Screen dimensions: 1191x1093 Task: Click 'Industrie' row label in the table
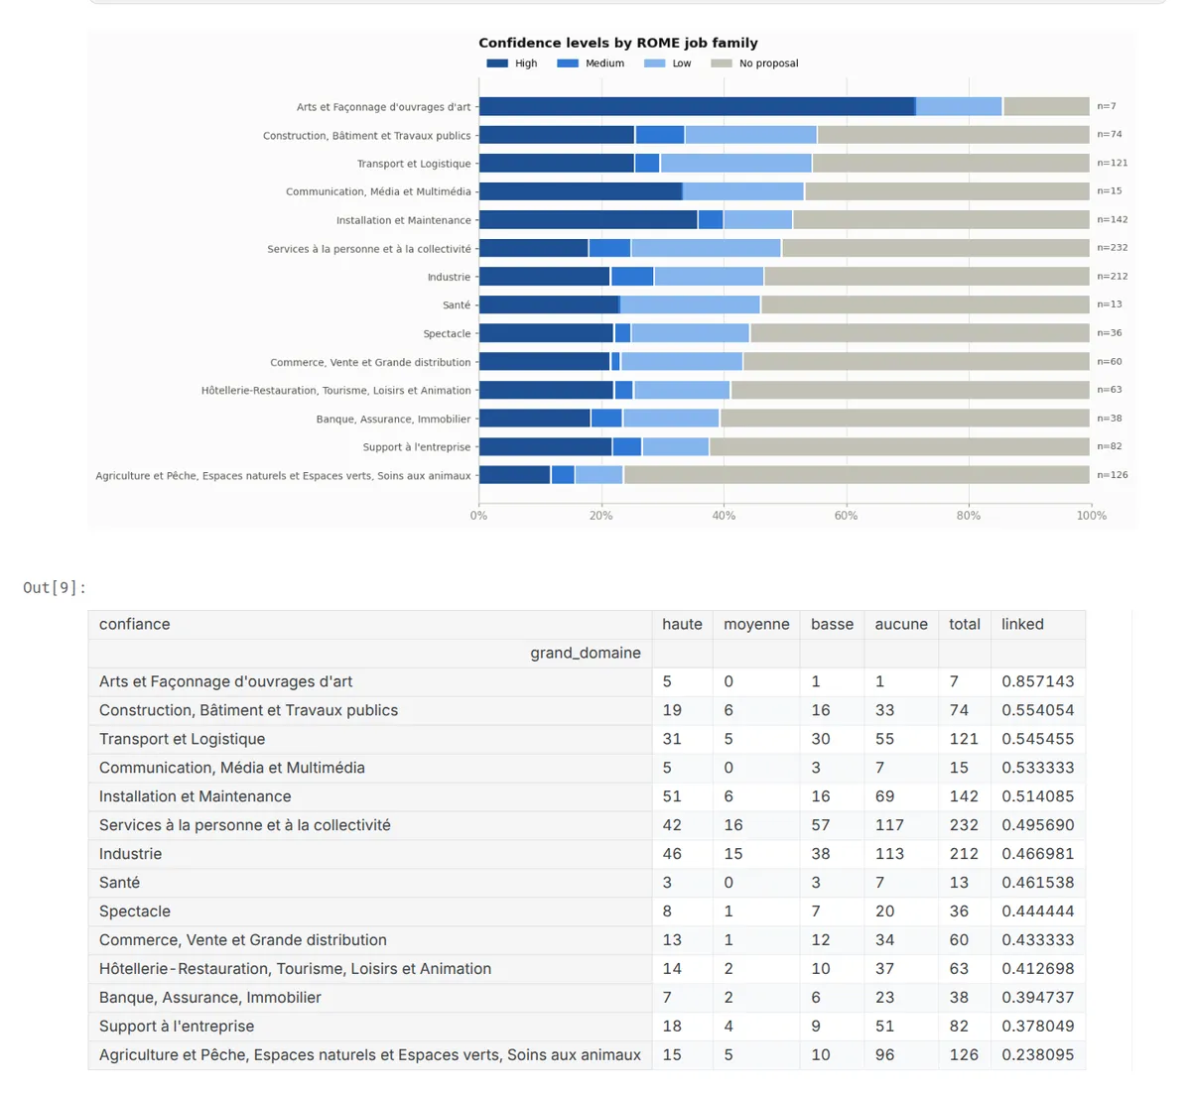[x=130, y=854]
